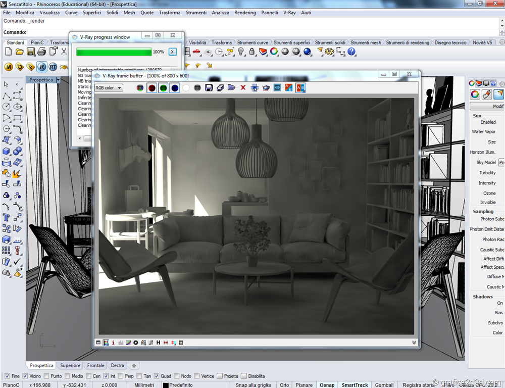Click the info 'i' icon in frame buffer
This screenshot has height=388, width=505.
point(113,343)
